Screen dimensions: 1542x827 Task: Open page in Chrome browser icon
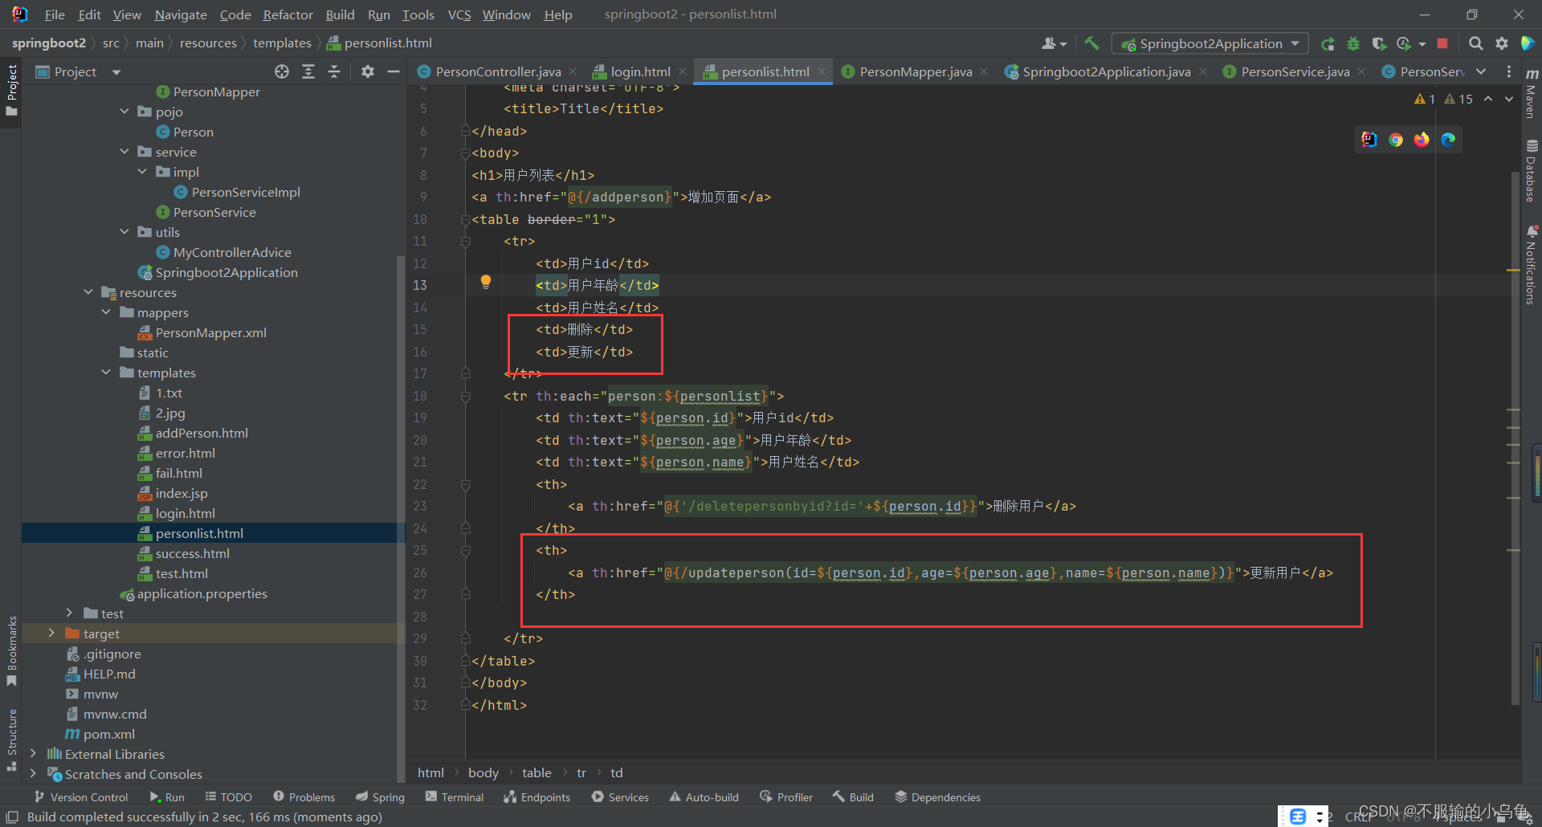tap(1396, 140)
